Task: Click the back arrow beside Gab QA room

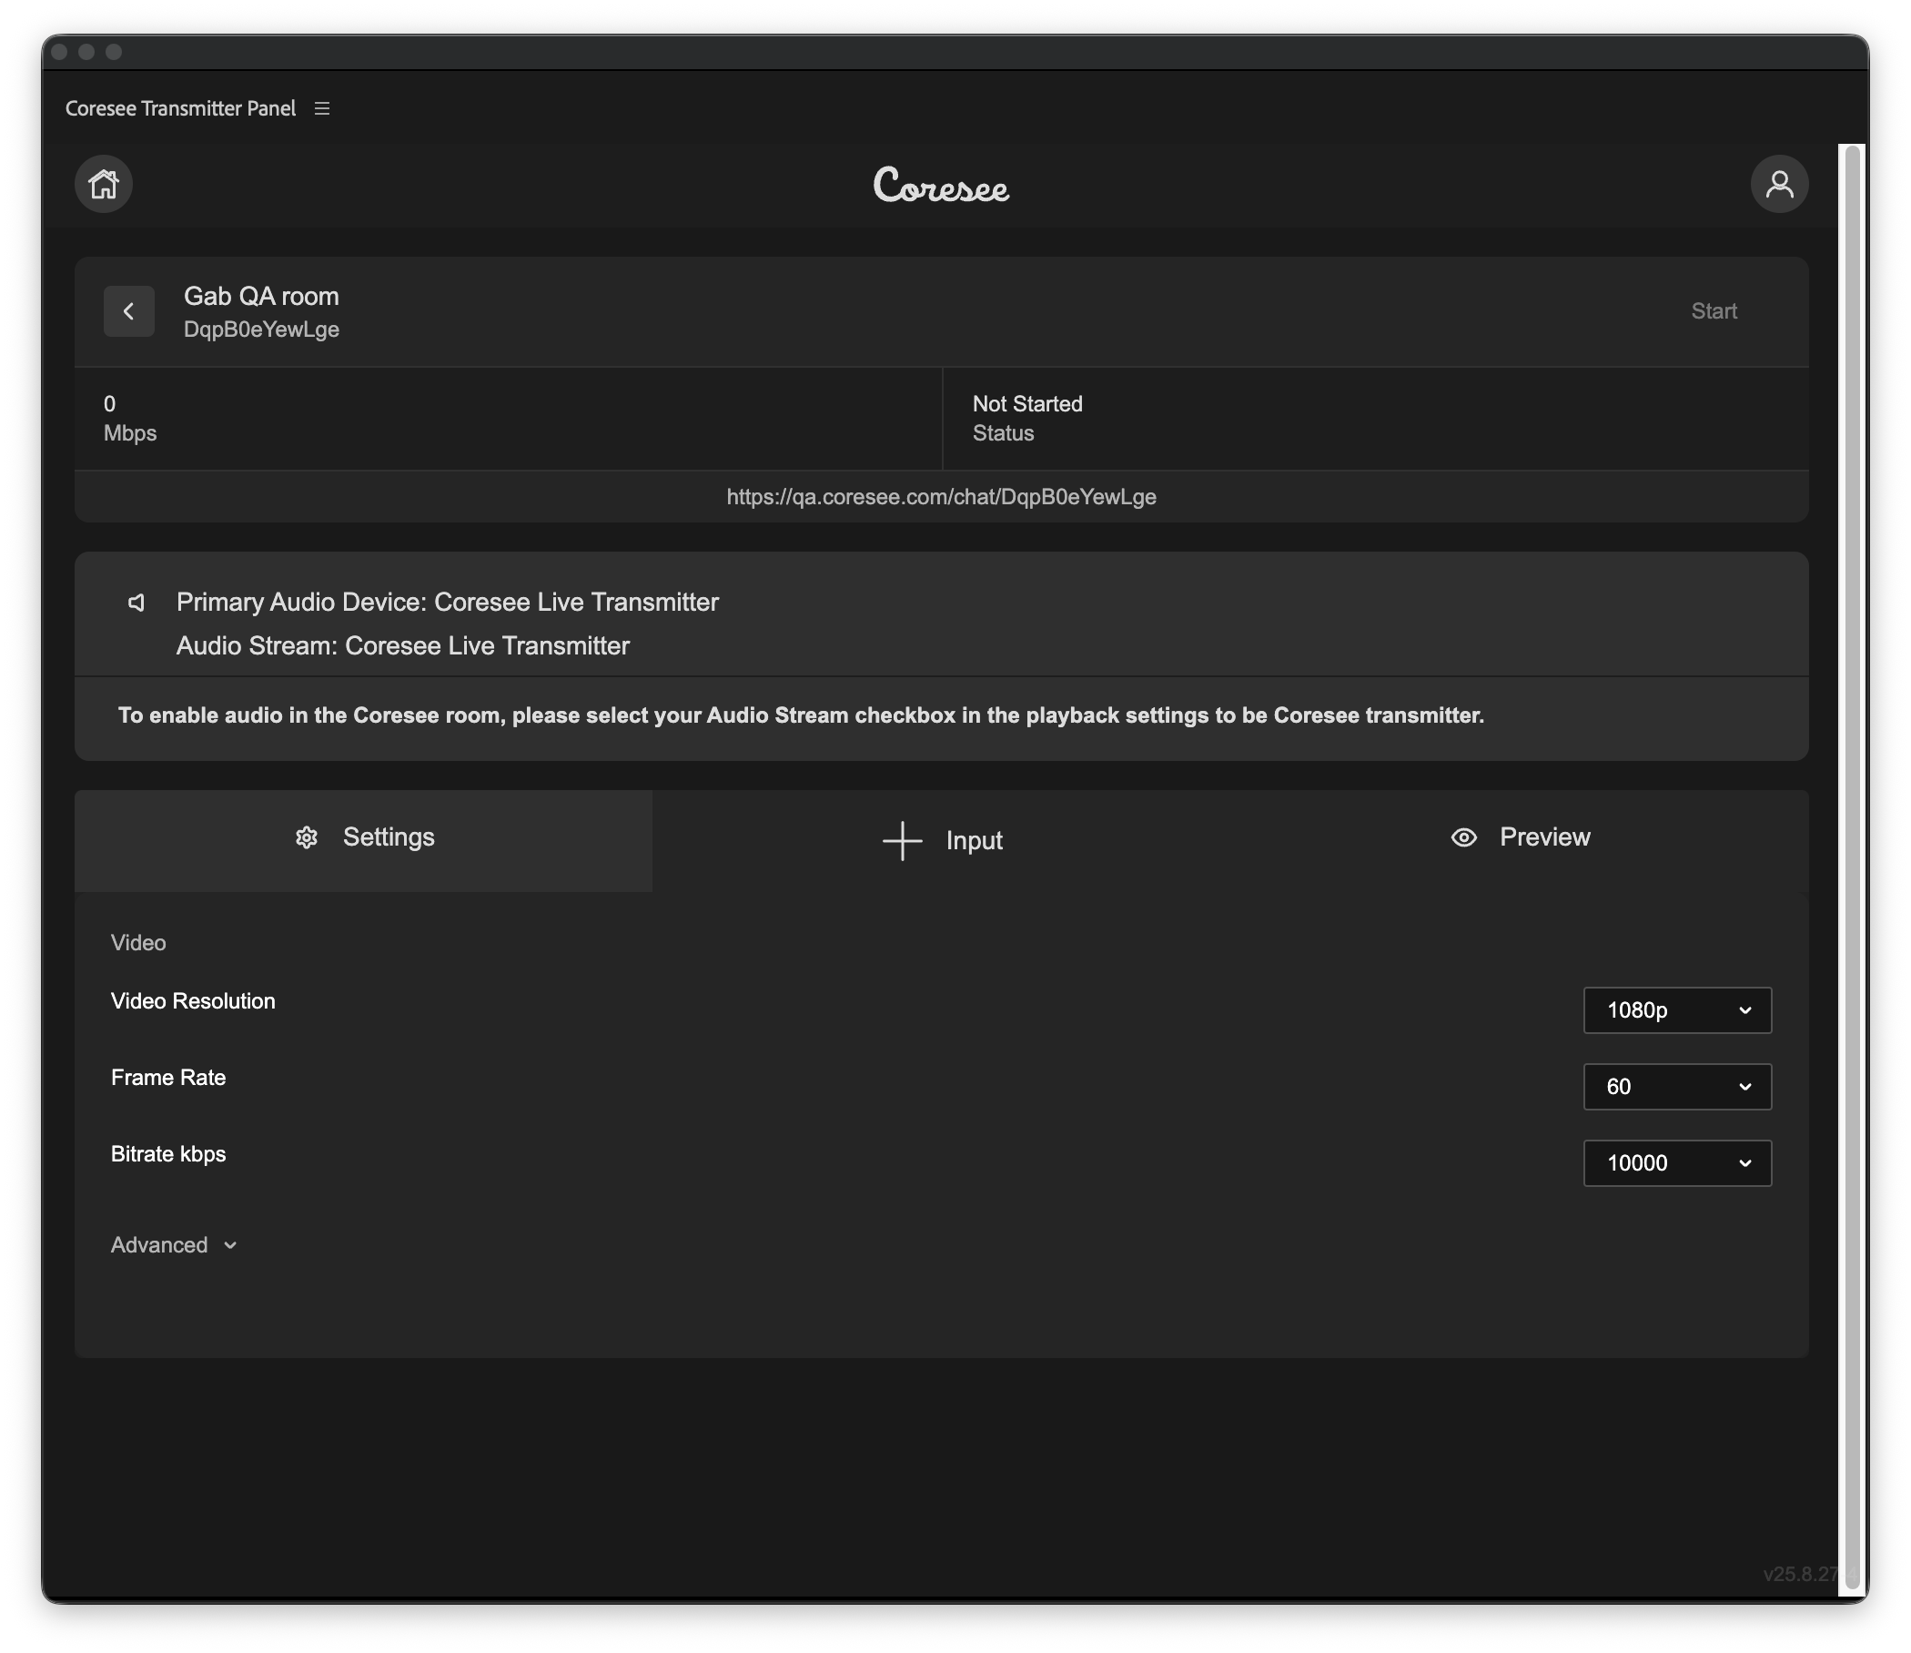Action: [129, 312]
